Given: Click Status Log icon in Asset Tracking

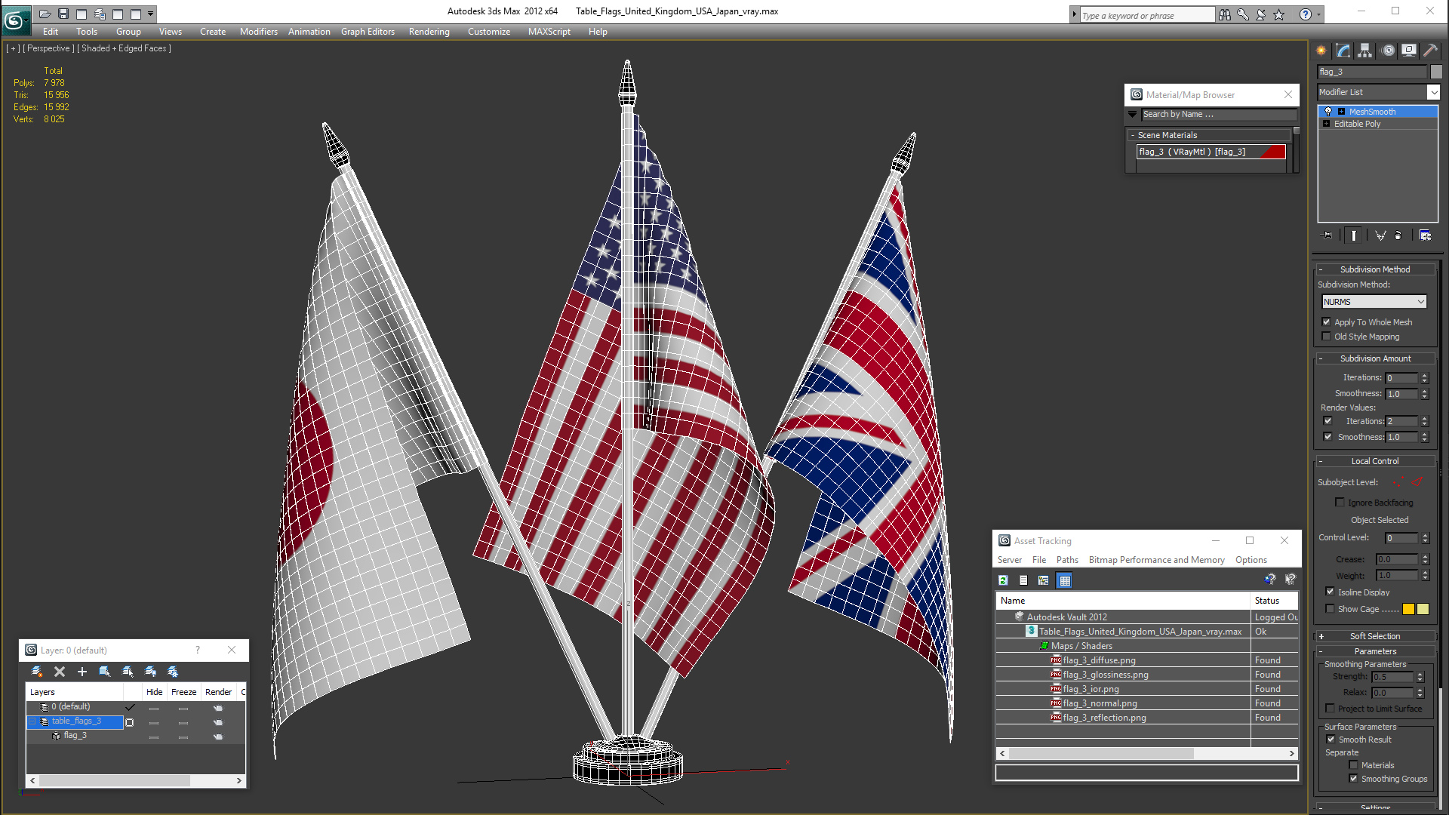Looking at the screenshot, I should click(x=1023, y=580).
